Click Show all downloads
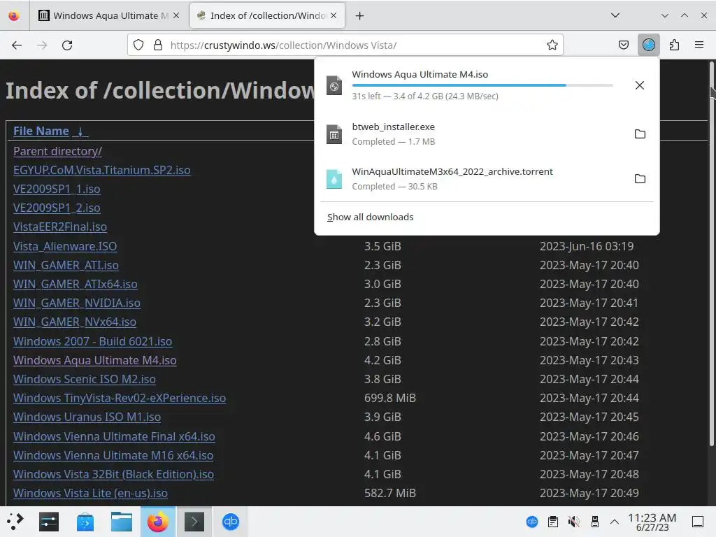This screenshot has width=716, height=537. (371, 217)
